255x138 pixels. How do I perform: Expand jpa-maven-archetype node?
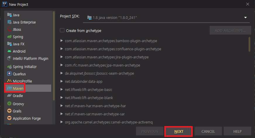pos(61,65)
